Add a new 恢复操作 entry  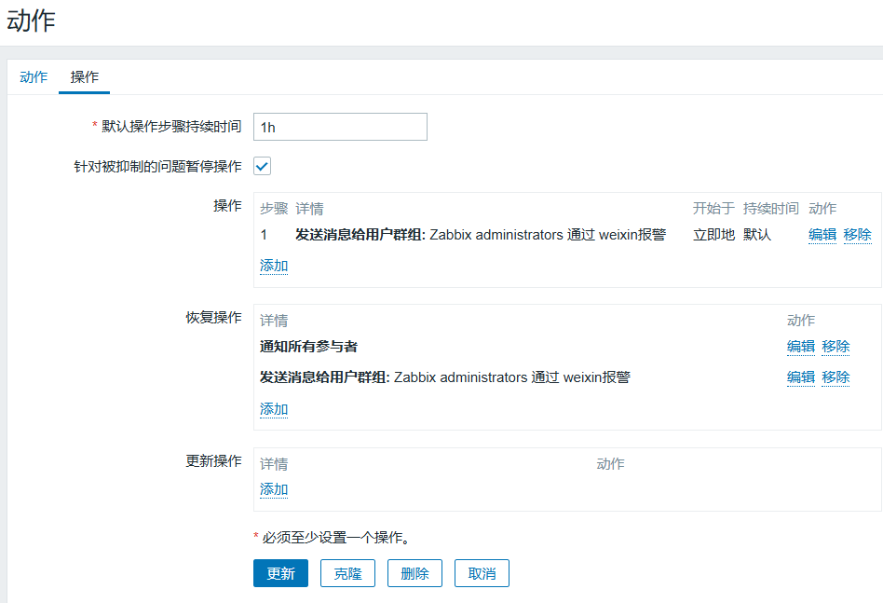click(x=274, y=409)
